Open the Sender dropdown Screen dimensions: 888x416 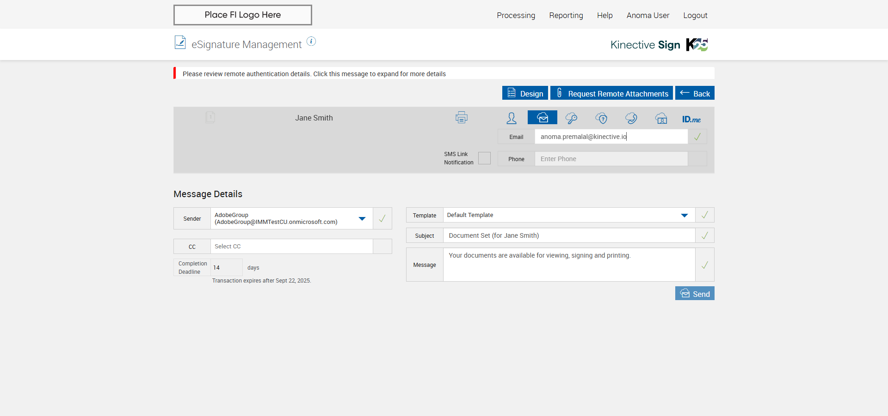(362, 218)
